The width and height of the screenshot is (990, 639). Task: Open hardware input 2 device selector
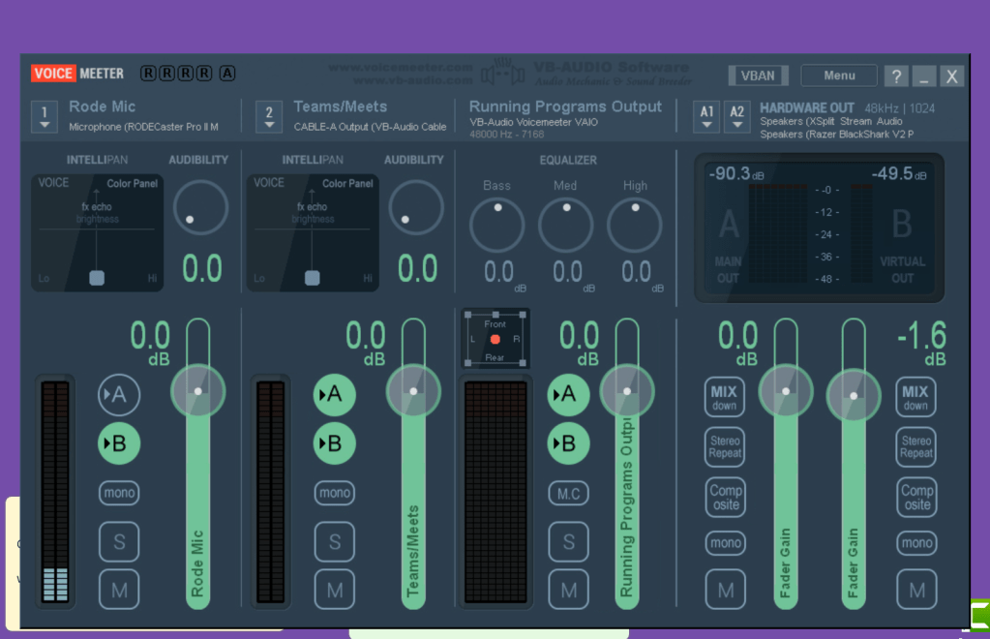pos(269,117)
